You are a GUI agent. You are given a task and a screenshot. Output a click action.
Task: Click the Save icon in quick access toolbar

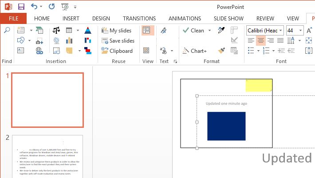(21, 7)
